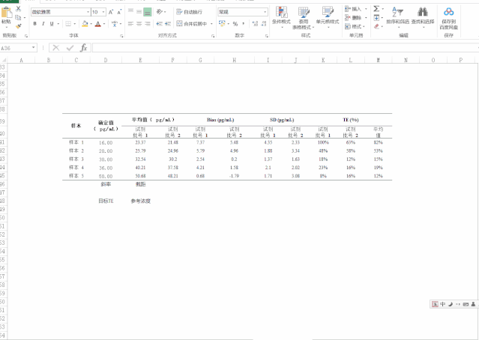Image resolution: width=479 pixels, height=340 pixels.
Task: Click the Paste clipboard icon
Action: click(7, 15)
